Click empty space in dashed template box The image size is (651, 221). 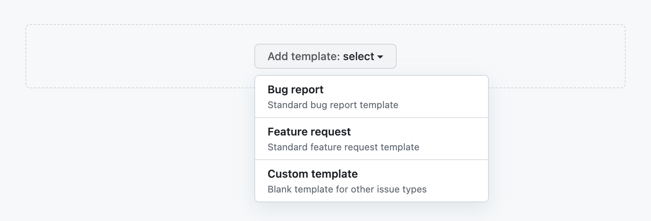click(x=137, y=56)
